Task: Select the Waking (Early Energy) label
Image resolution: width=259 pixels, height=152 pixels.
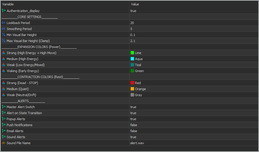Action: (23, 71)
